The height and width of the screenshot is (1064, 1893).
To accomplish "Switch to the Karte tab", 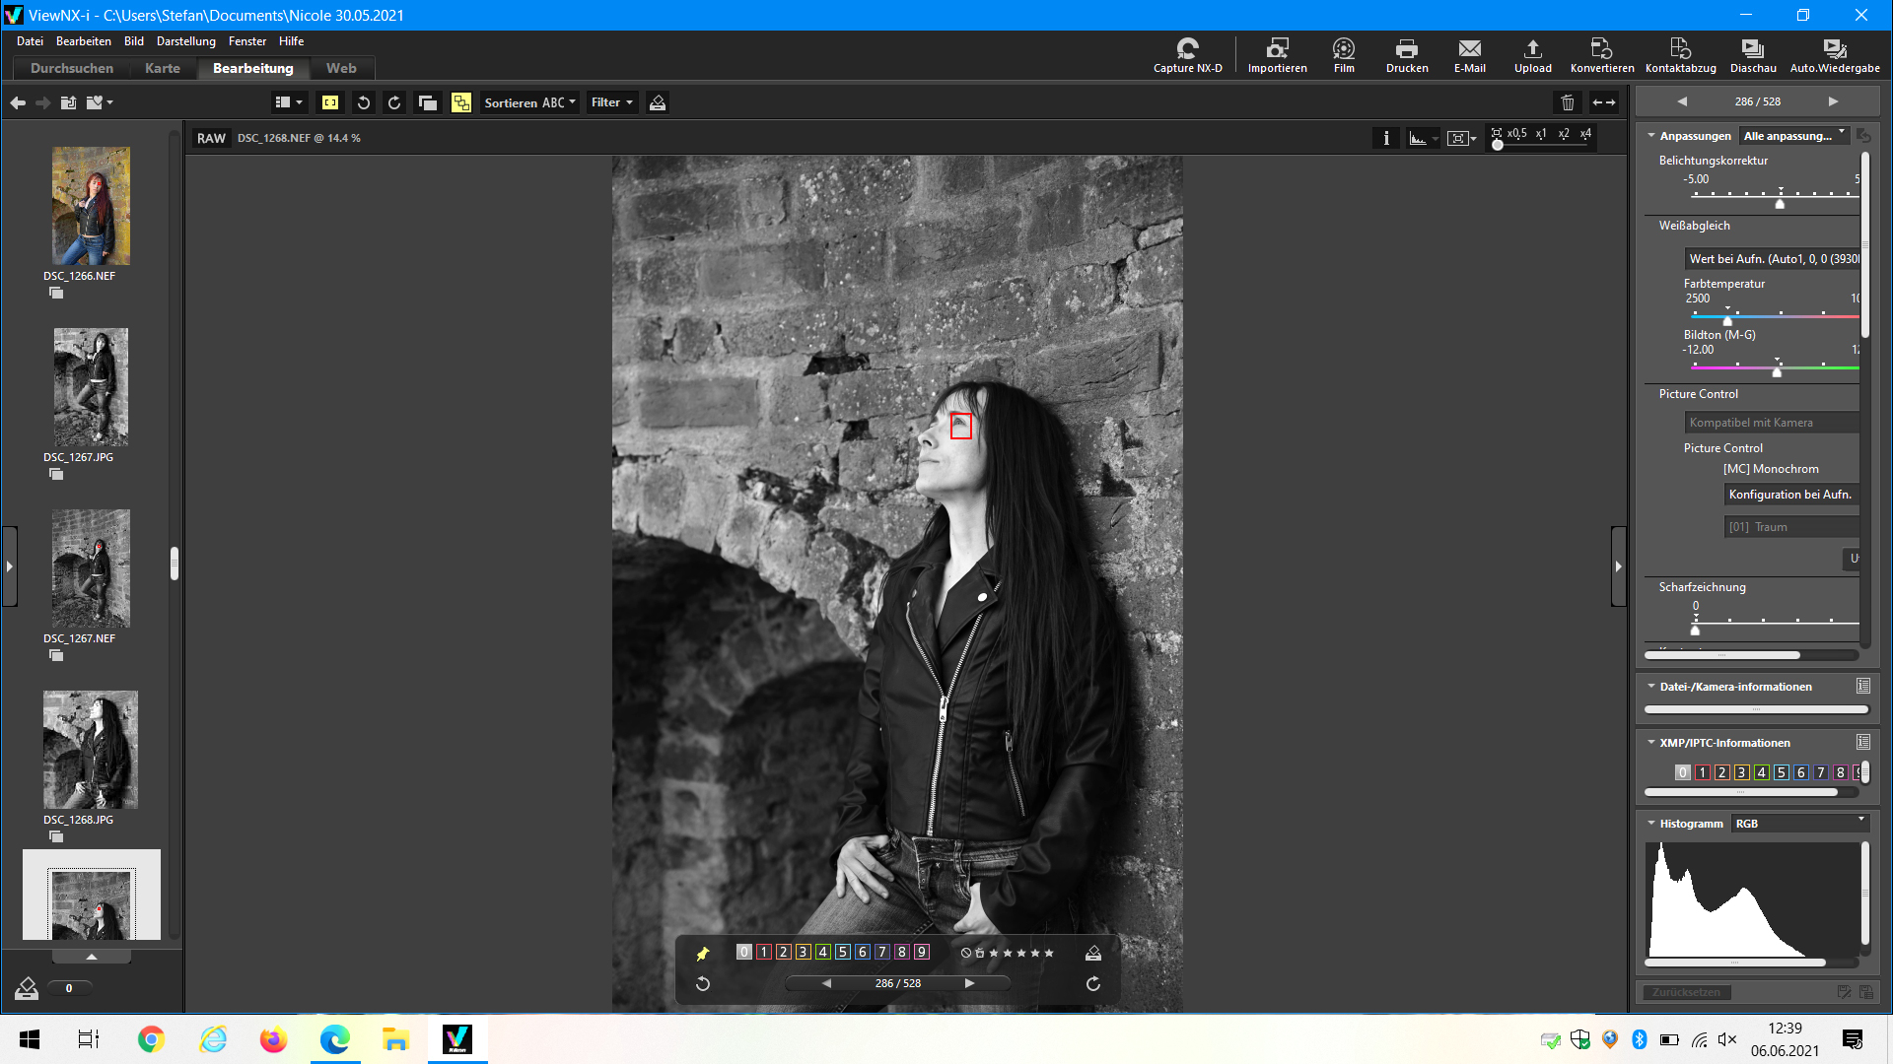I will coord(163,68).
